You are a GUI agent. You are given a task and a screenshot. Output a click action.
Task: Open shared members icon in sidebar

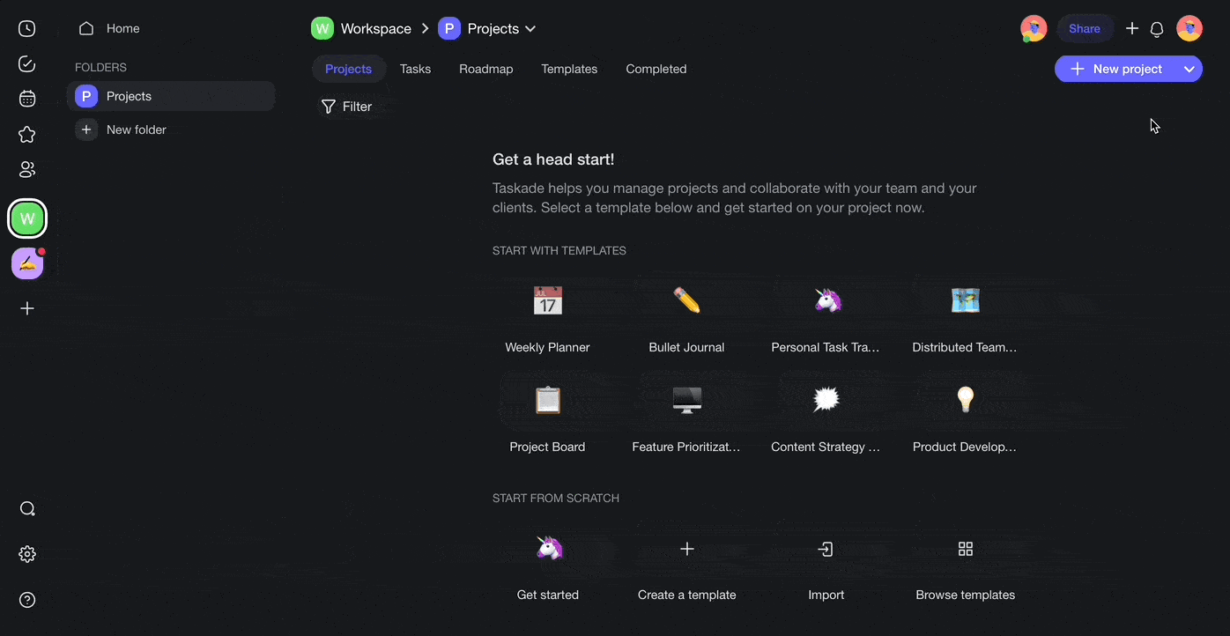(26, 169)
